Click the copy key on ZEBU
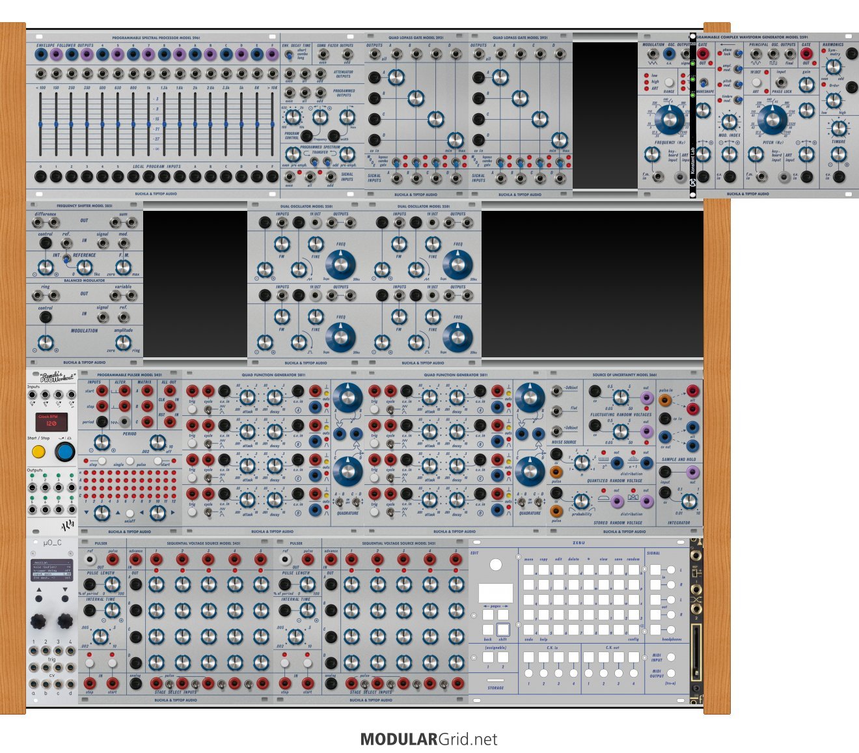 pyautogui.click(x=543, y=569)
